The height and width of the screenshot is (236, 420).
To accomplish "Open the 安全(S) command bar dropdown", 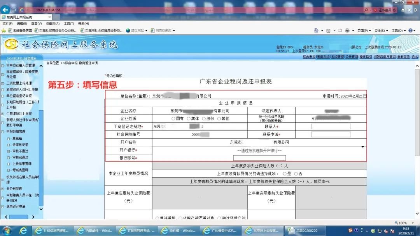I will 381,31.
